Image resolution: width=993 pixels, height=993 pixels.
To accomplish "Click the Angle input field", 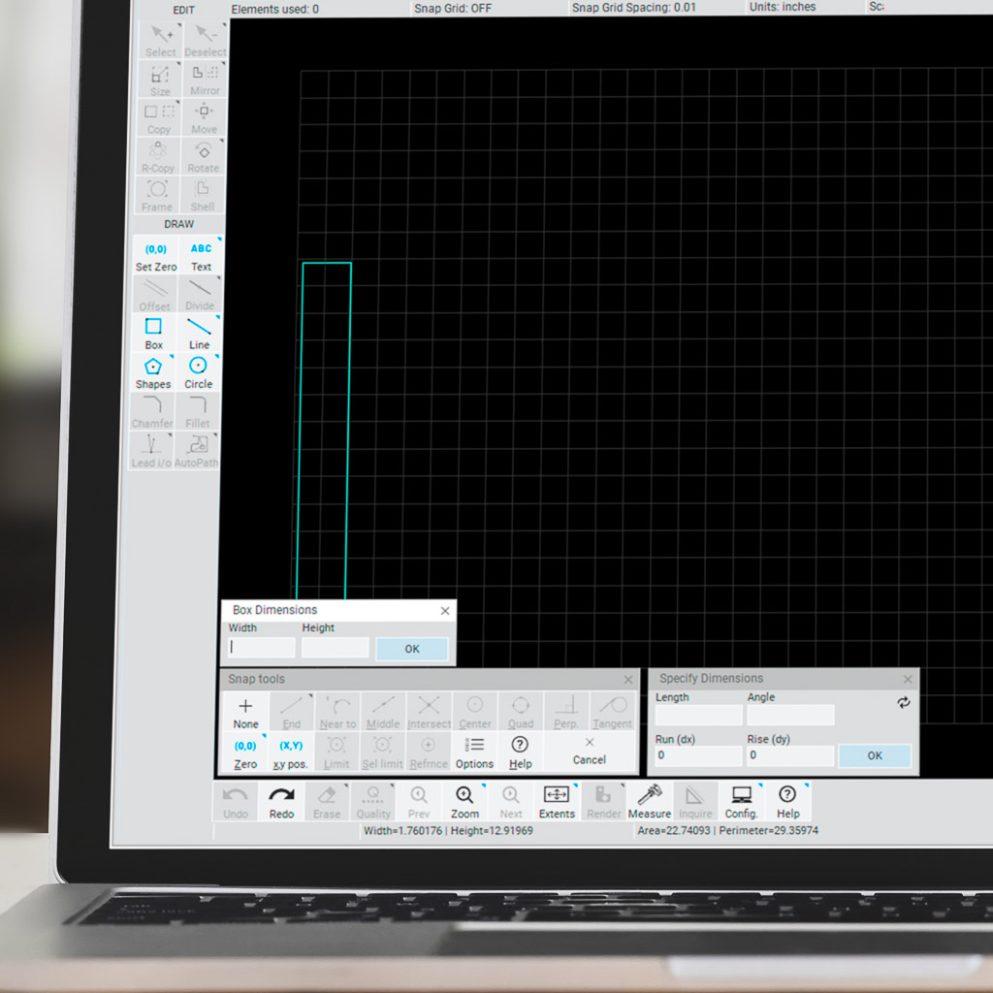I will [x=790, y=715].
